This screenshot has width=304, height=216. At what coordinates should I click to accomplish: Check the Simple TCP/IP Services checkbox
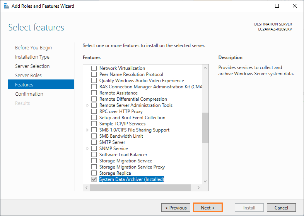pyautogui.click(x=94, y=124)
